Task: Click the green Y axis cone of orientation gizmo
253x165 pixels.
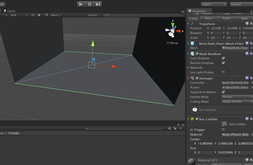Action: [x=173, y=25]
